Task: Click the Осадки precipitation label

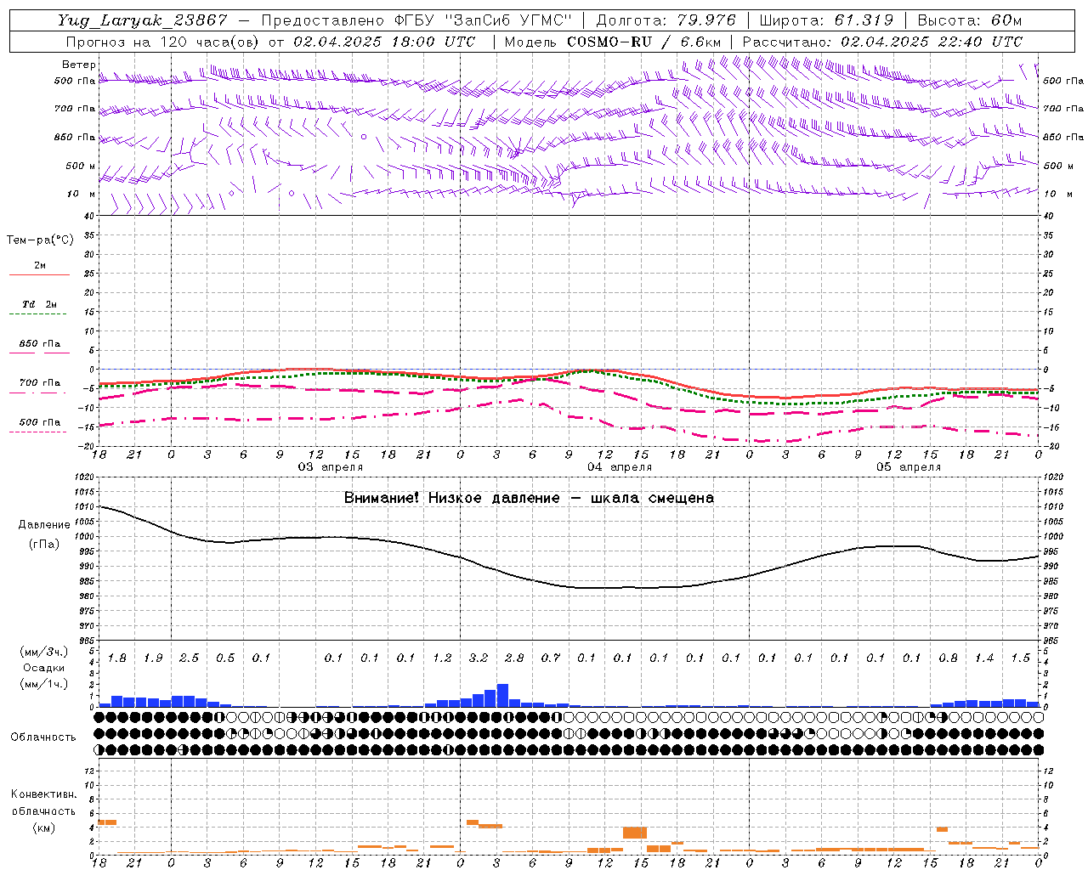Action: tap(44, 668)
